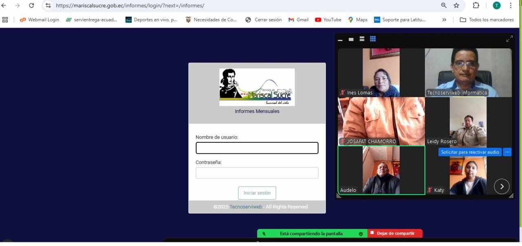Bookmark this page with the star icon

click(456, 6)
